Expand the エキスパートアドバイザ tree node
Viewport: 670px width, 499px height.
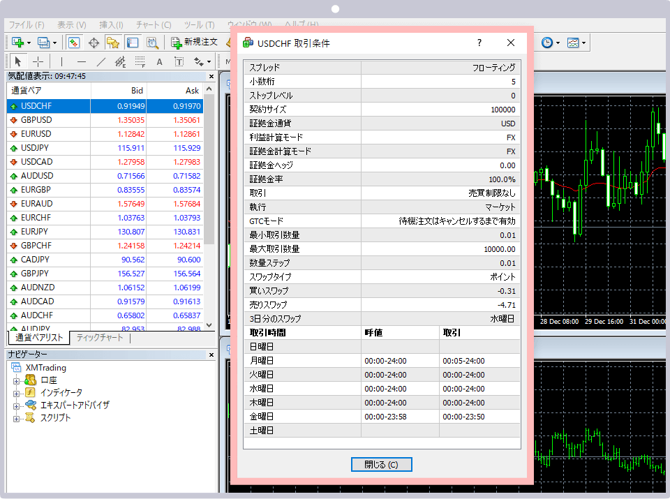(17, 405)
